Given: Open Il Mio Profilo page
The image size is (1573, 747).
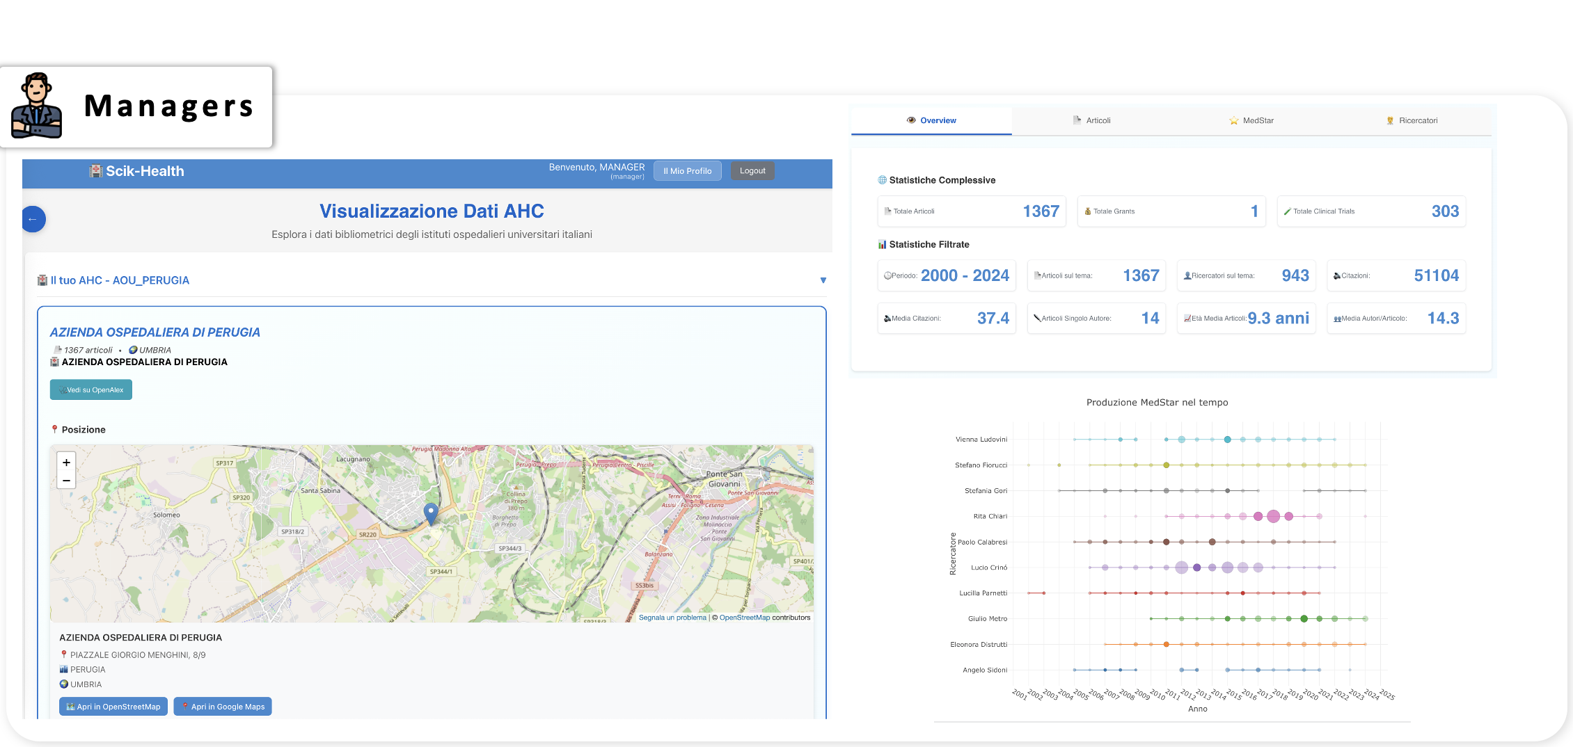Looking at the screenshot, I should 687,171.
